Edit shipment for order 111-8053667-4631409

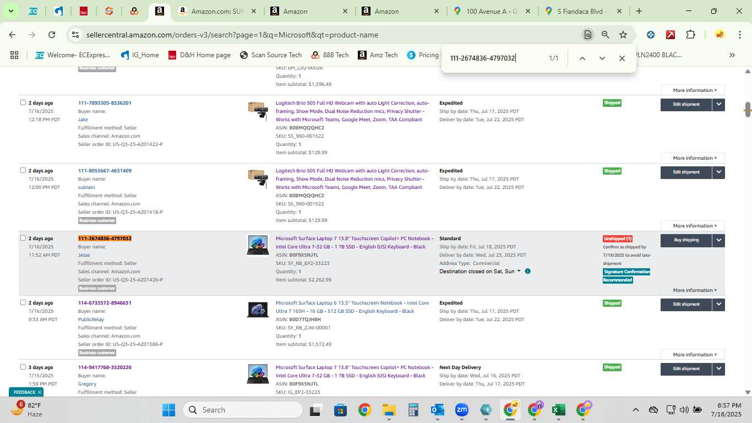click(686, 172)
